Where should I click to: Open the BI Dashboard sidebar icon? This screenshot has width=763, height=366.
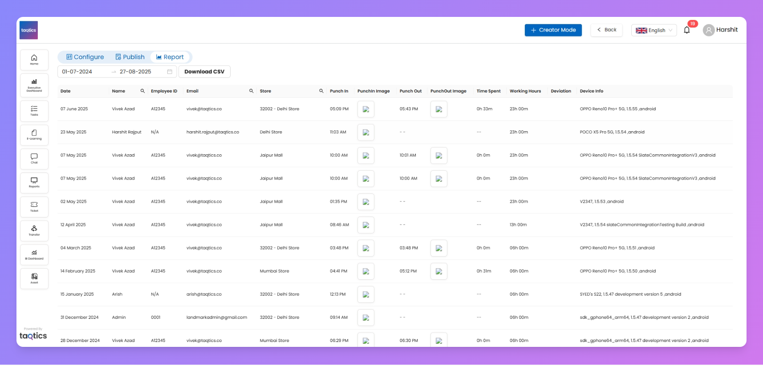(x=34, y=255)
